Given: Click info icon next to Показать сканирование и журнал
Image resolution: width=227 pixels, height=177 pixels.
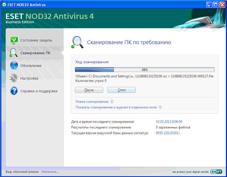Looking at the screenshot, I should click(x=160, y=107).
